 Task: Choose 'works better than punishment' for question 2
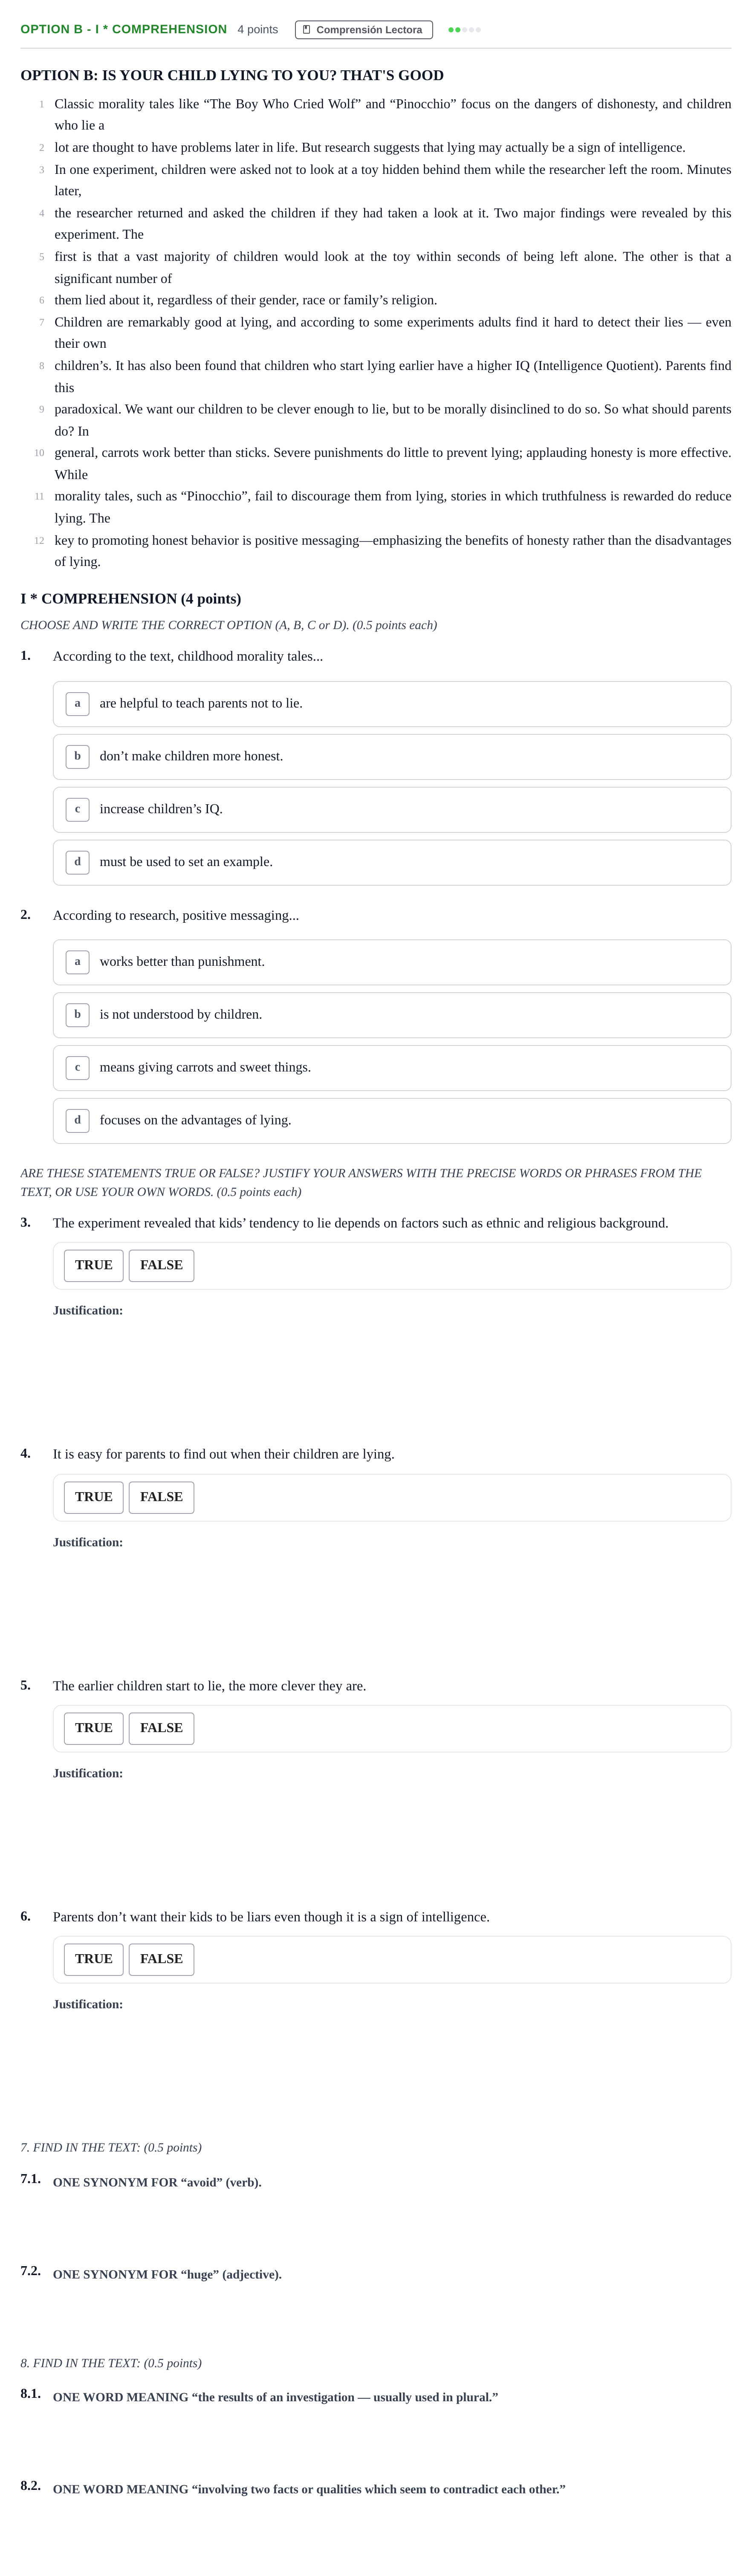pyautogui.click(x=392, y=962)
